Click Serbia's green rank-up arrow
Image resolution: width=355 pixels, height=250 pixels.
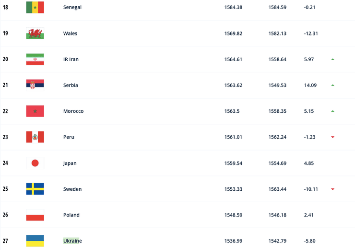(332, 85)
